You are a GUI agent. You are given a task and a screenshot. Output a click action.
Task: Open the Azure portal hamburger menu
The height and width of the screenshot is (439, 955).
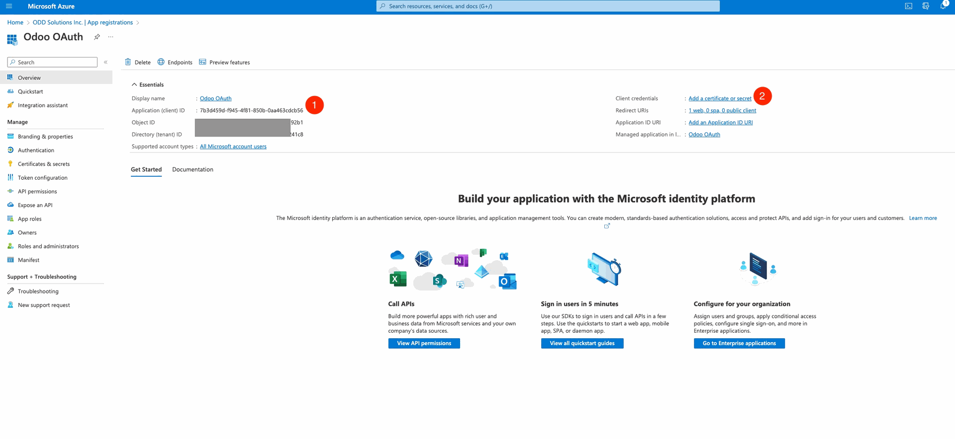click(9, 6)
